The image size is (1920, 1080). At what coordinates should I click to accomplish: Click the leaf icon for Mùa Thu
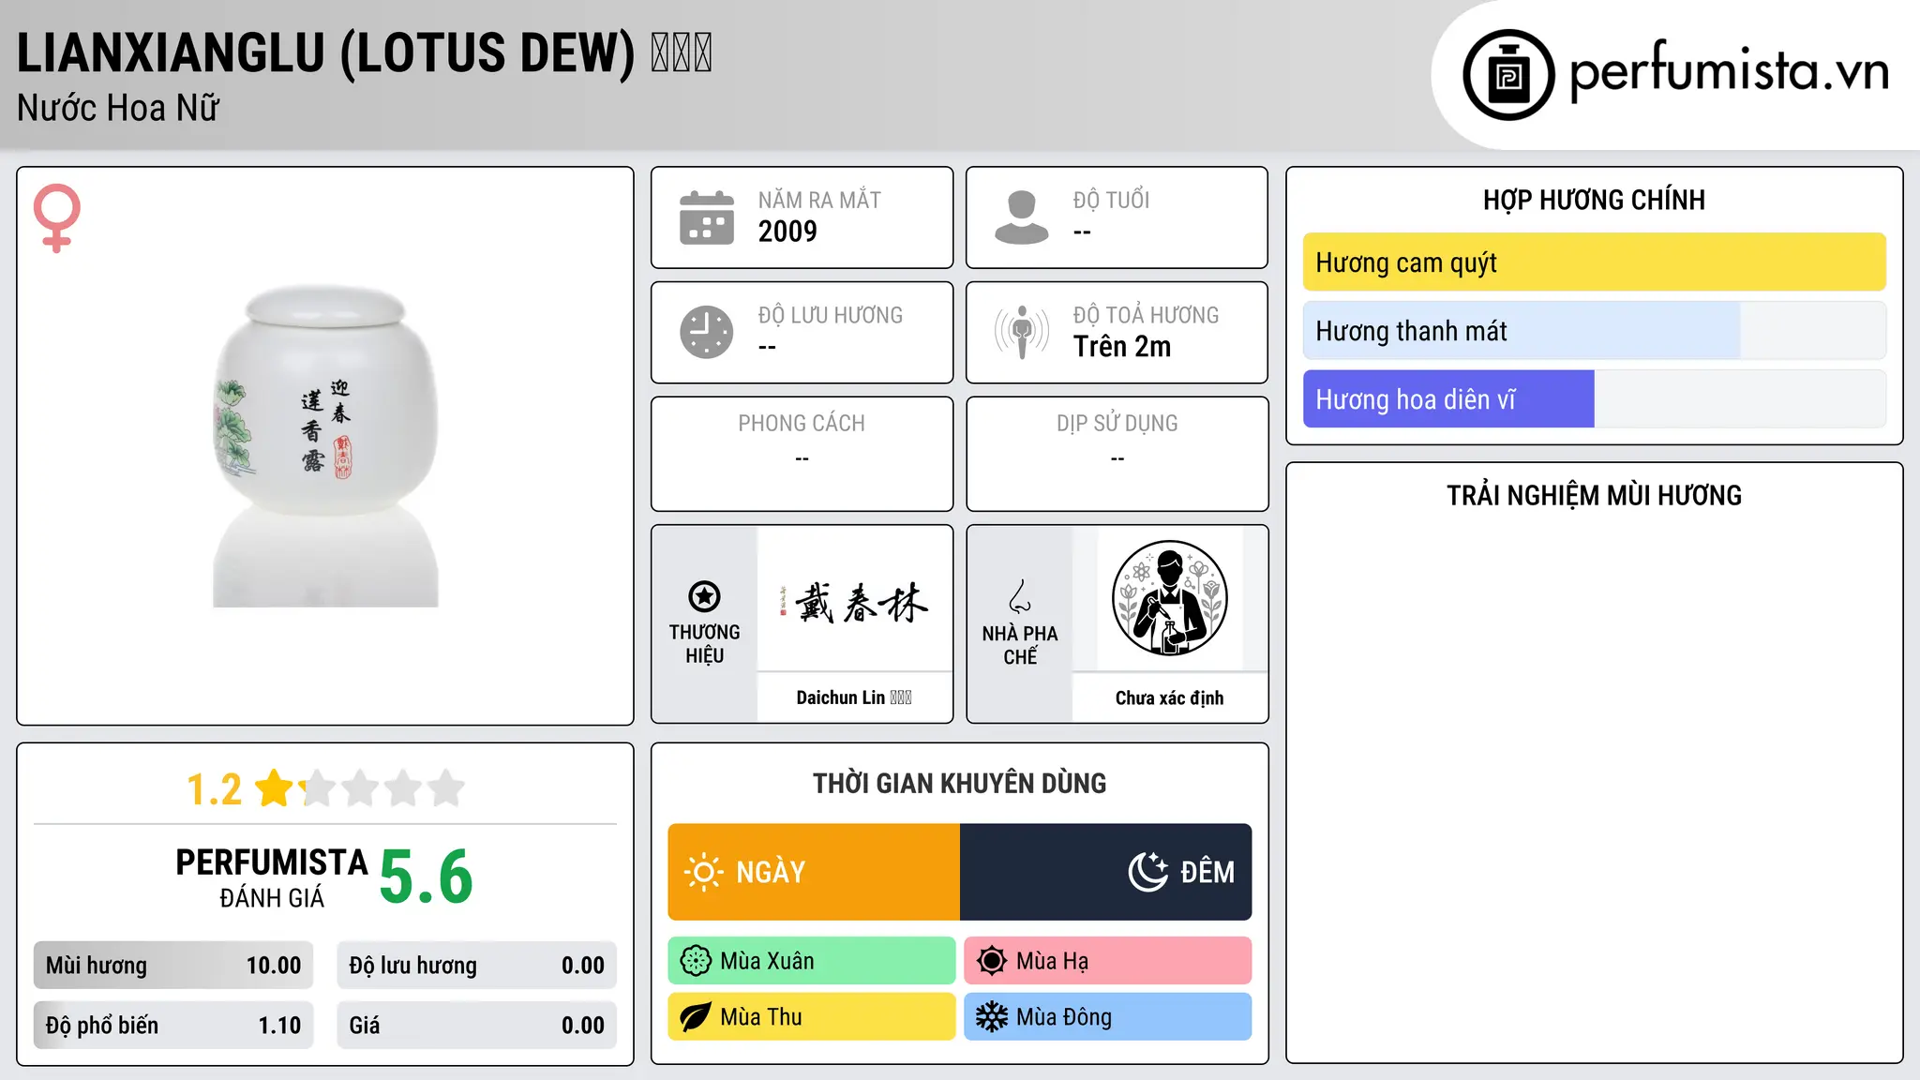(696, 1017)
